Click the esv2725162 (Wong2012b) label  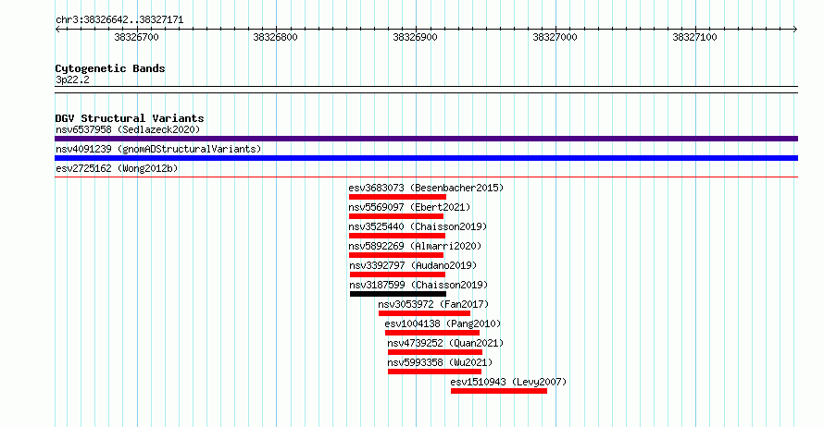117,168
